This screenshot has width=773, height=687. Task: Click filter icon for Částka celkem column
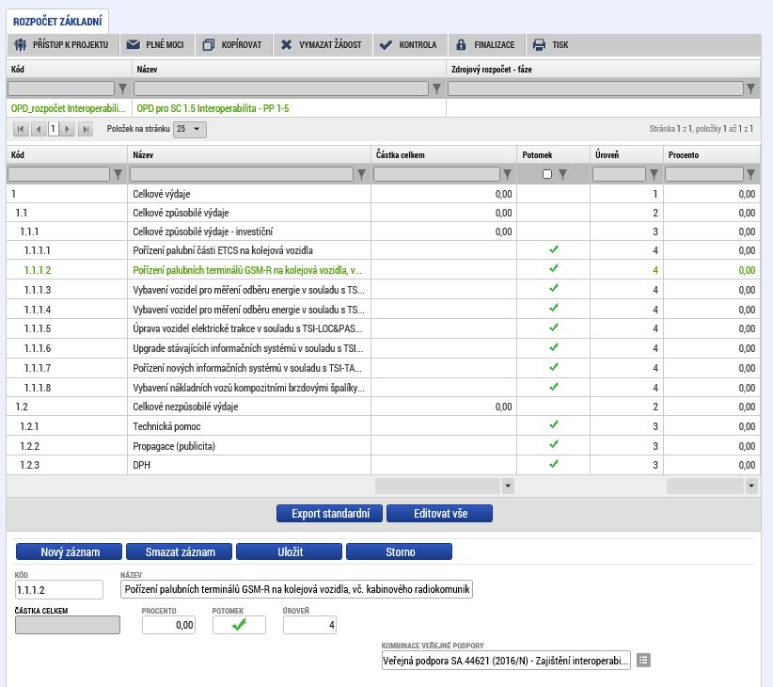pyautogui.click(x=507, y=174)
